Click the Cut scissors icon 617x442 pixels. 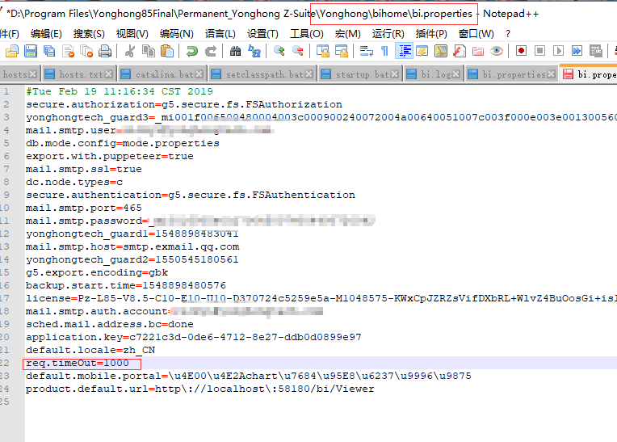[129, 52]
